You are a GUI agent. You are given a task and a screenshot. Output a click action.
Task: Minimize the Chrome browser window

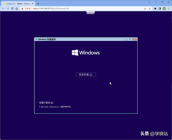(x=156, y=2)
